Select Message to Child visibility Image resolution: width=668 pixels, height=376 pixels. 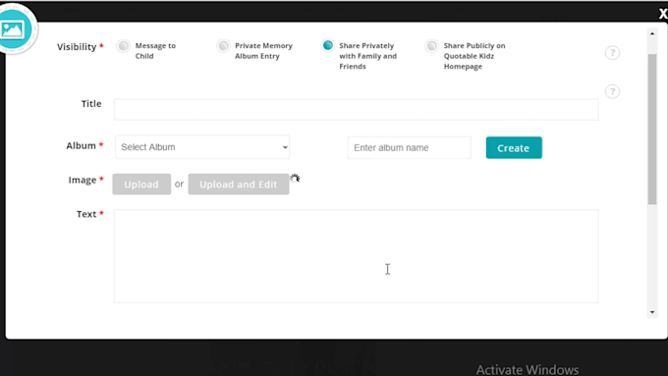[x=123, y=46]
